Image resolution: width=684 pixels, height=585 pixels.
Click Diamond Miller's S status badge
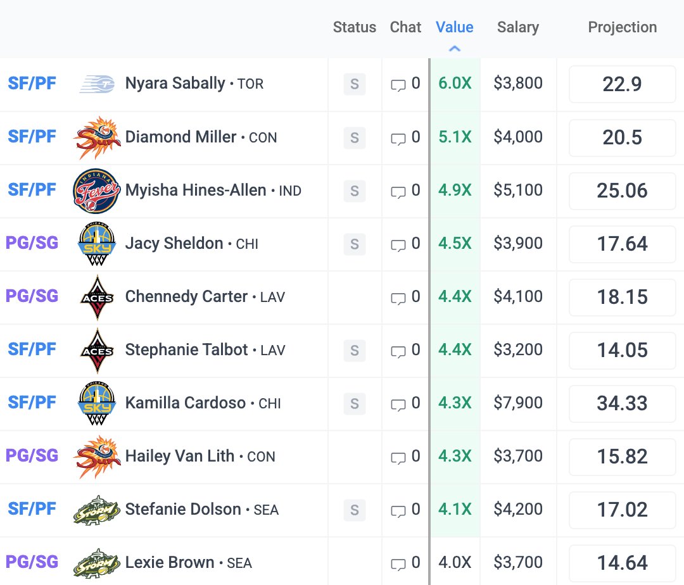pos(354,138)
